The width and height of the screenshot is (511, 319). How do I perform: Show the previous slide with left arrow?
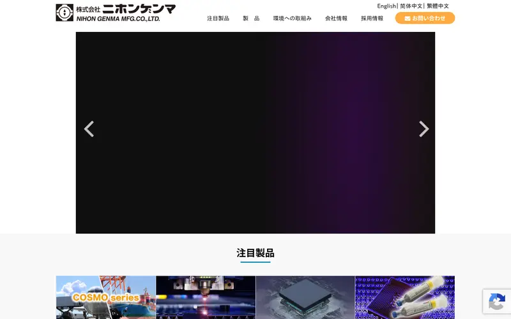pos(89,129)
